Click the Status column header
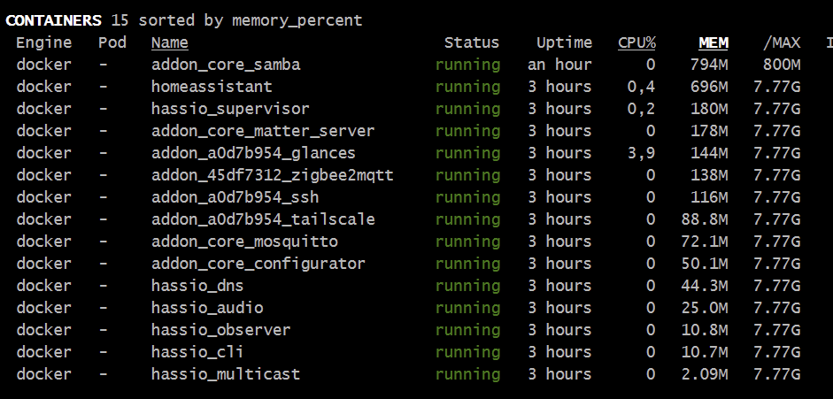 coord(471,42)
